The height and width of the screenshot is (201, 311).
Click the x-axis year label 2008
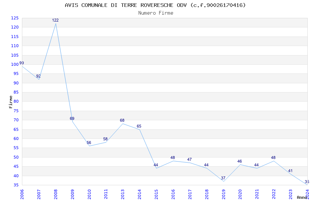56,194
